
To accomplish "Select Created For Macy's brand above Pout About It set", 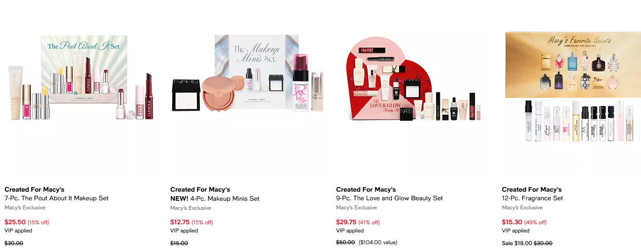I will [x=34, y=189].
